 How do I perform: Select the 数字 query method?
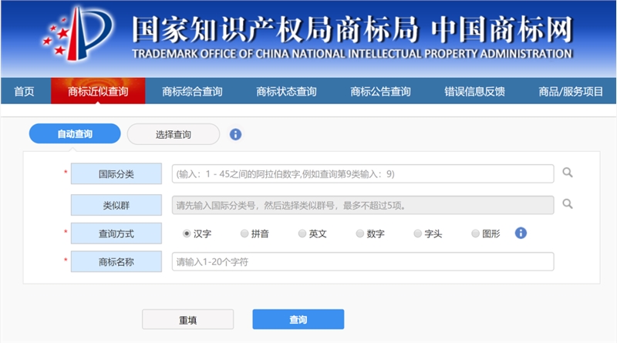coord(359,234)
